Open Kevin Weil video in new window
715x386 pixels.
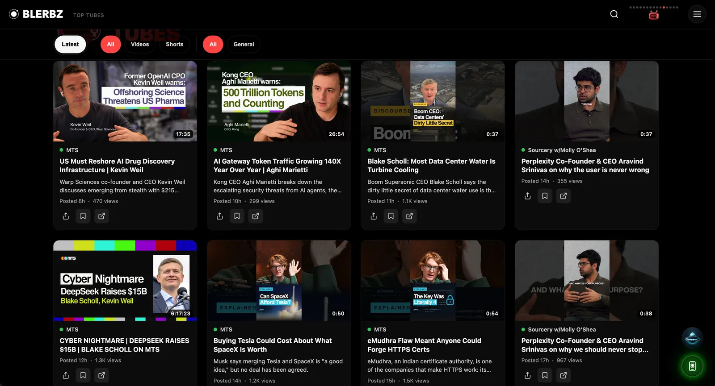[101, 216]
